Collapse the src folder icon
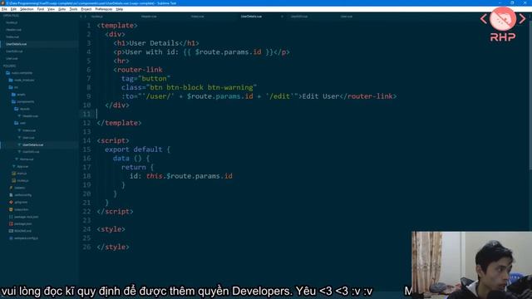This screenshot has height=299, width=532. pyautogui.click(x=11, y=87)
